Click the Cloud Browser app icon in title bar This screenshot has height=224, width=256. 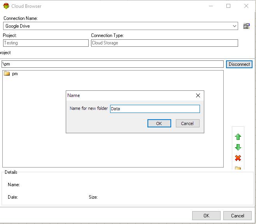(6, 6)
